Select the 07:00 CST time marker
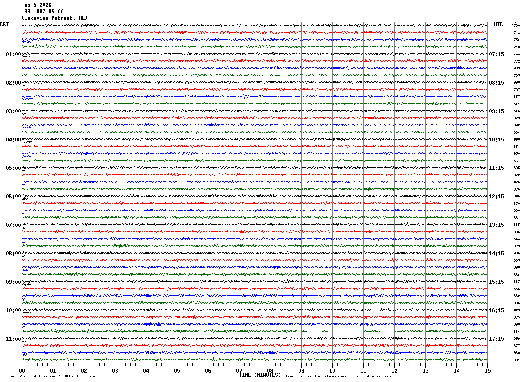This screenshot has height=382, width=522. pos(13,225)
